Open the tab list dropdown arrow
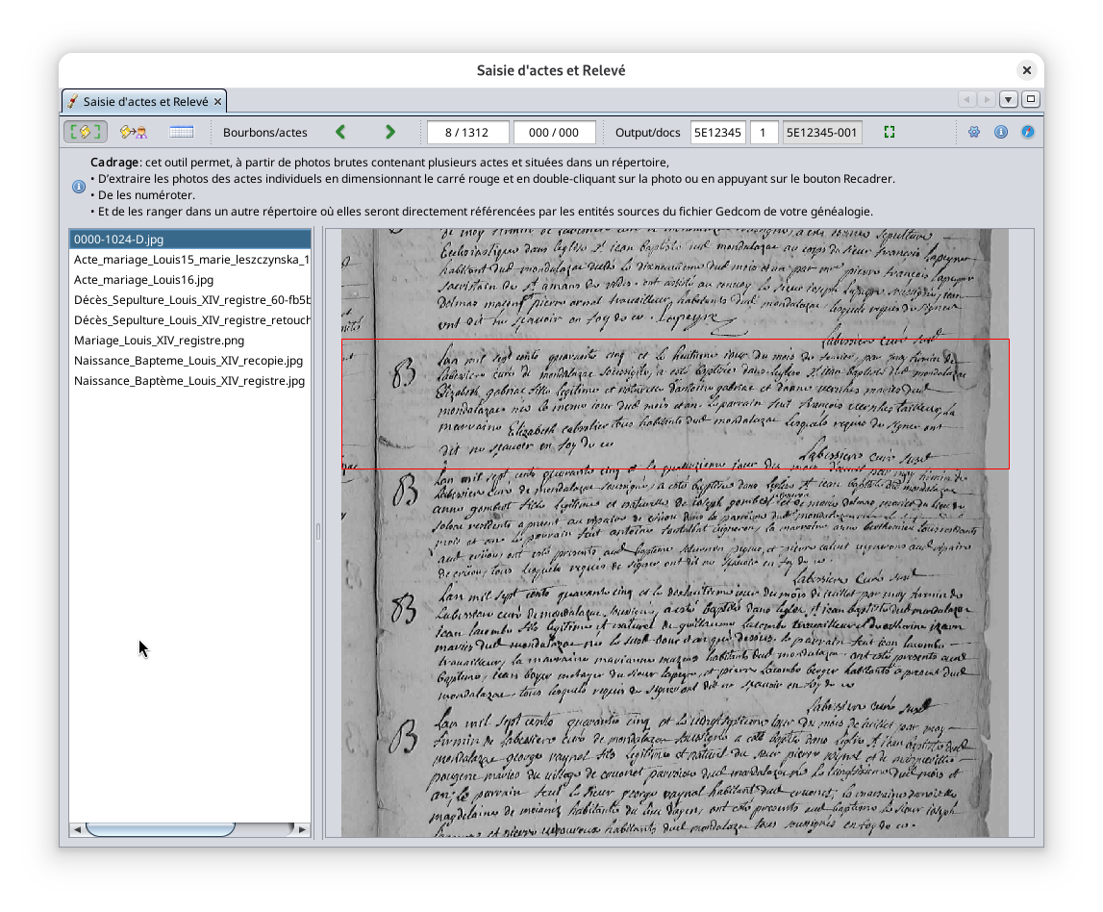1103x912 pixels. click(x=1009, y=99)
